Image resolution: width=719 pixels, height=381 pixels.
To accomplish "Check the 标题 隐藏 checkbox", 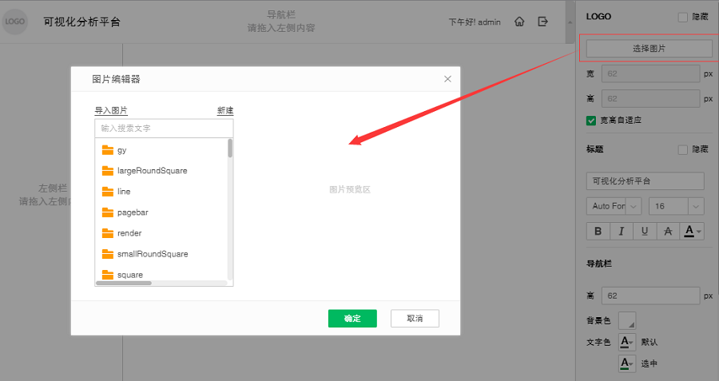I will point(682,149).
